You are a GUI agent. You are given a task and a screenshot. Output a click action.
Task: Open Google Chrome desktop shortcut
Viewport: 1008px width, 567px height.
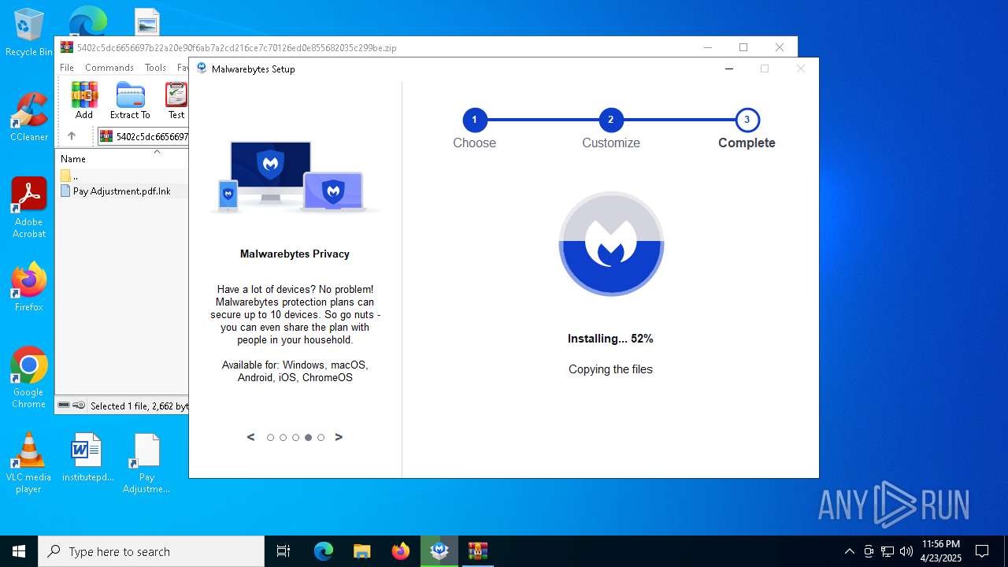(29, 378)
